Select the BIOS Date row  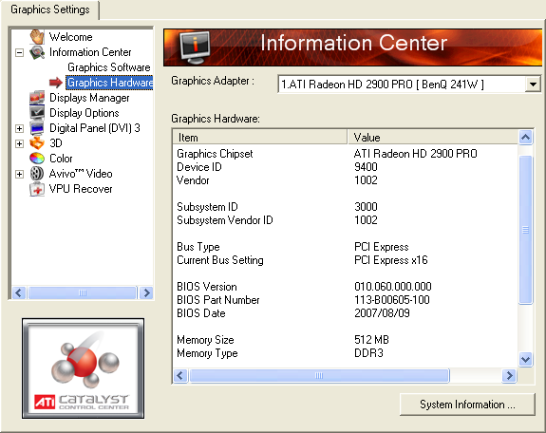pyautogui.click(x=345, y=312)
